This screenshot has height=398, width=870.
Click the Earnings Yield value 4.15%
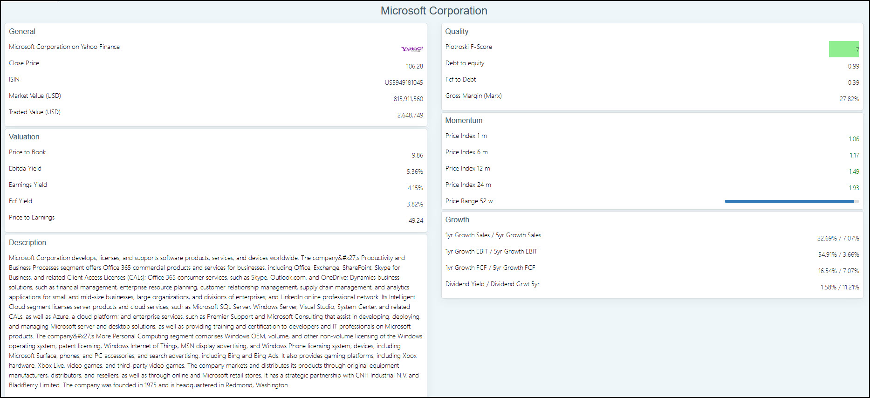tap(415, 188)
